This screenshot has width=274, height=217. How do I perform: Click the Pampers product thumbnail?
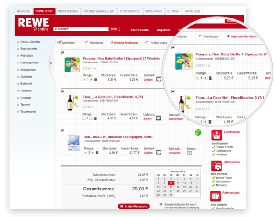point(72,64)
